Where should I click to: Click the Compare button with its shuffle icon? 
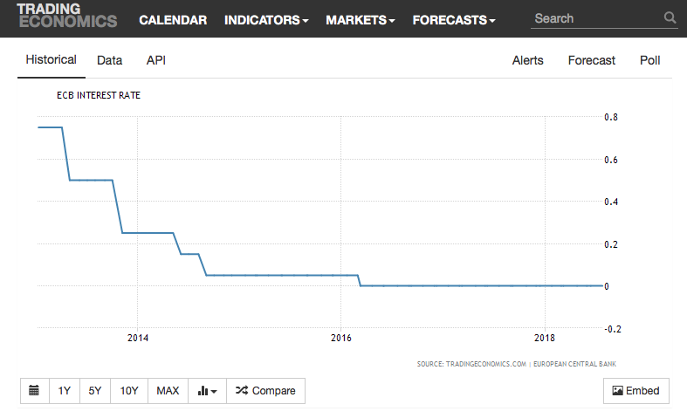pyautogui.click(x=265, y=390)
